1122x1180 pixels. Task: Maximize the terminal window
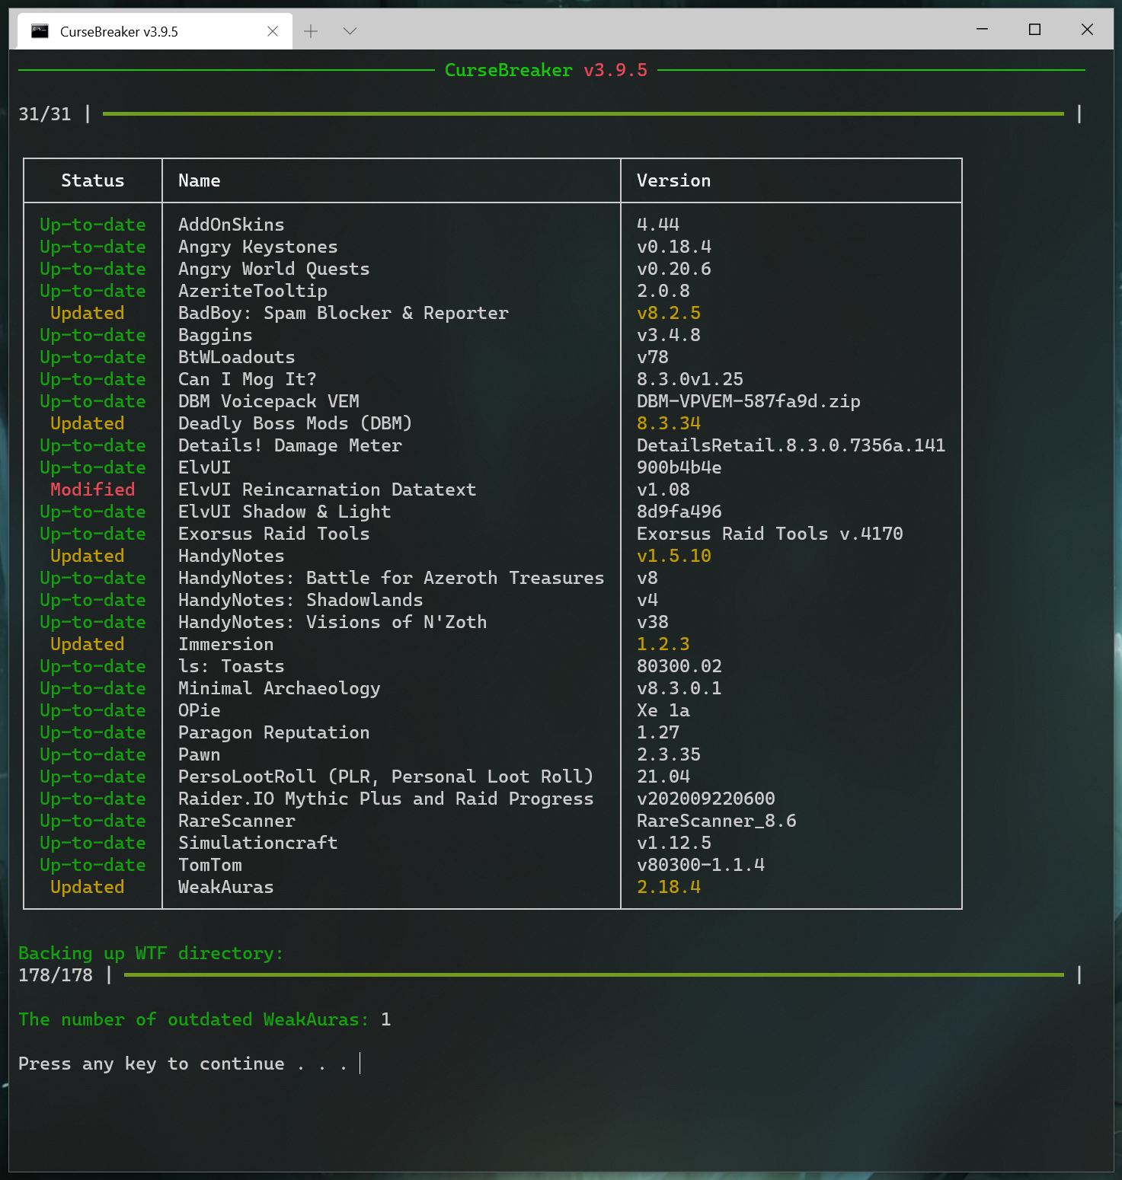(x=1034, y=30)
